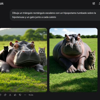Screen dimensions: 100x100
Task: Click the Grok logo text in header
Action: pyautogui.click(x=2, y=3)
